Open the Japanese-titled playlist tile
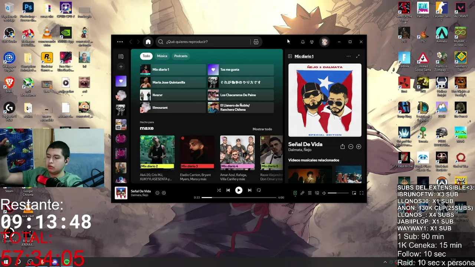Screen dimensions: 475x267 pyautogui.click(x=241, y=82)
